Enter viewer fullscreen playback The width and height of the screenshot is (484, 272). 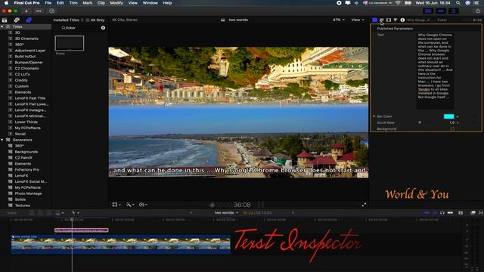click(364, 205)
